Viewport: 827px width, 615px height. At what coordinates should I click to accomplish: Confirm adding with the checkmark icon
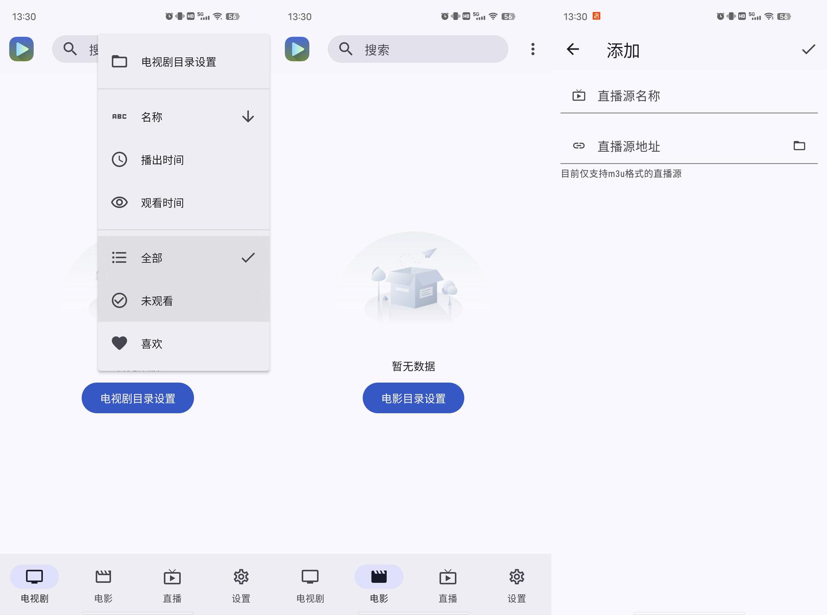point(809,49)
